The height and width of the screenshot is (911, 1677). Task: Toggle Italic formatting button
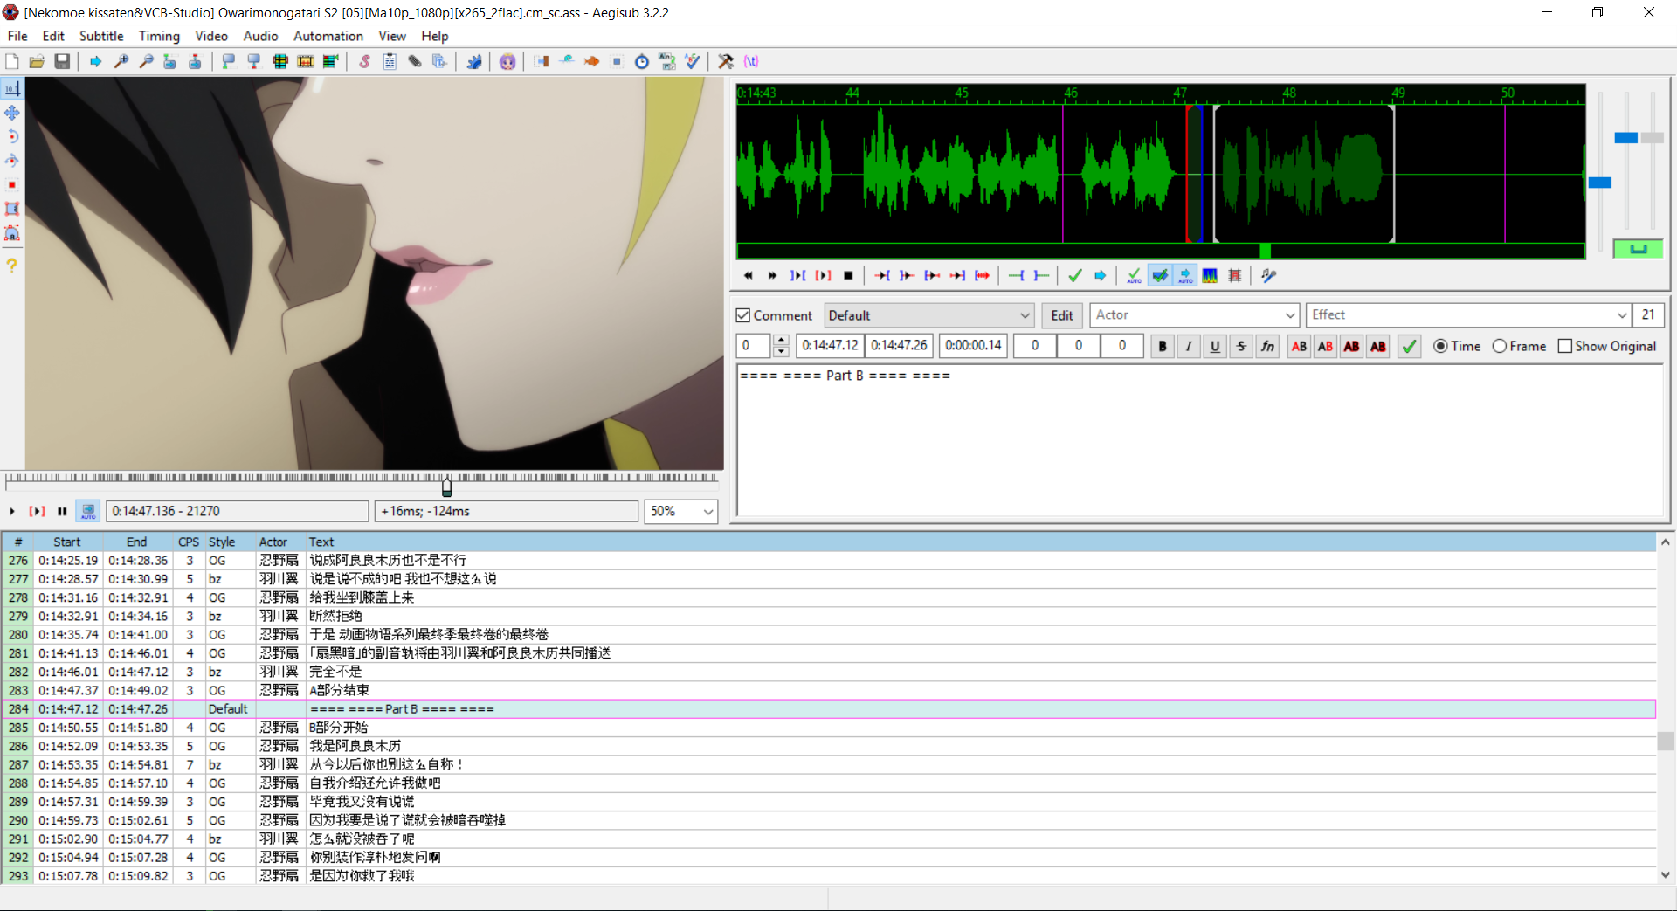coord(1188,346)
